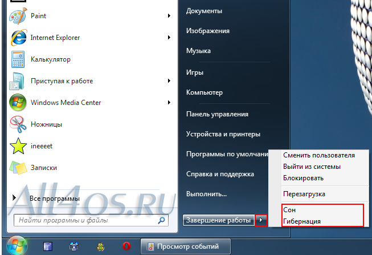Expand Приступая к работе submenu arrow
372x255 pixels.
169,81
